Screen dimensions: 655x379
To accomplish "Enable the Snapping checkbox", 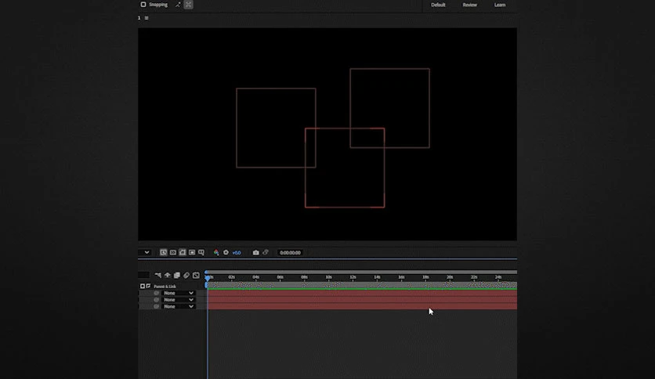I will 143,5.
